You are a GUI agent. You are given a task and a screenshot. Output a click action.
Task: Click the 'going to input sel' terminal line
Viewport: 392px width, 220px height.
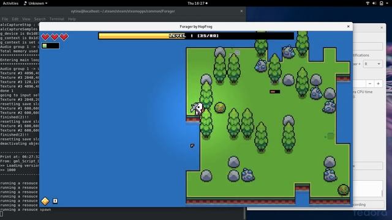(x=20, y=95)
